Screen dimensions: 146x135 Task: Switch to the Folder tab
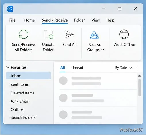tap(80, 20)
